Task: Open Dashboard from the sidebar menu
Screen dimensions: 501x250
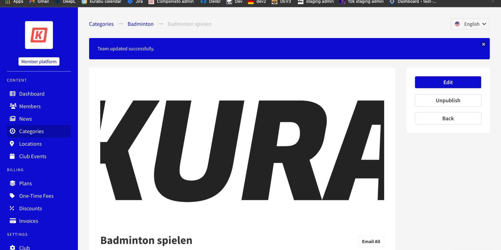Action: click(39, 94)
